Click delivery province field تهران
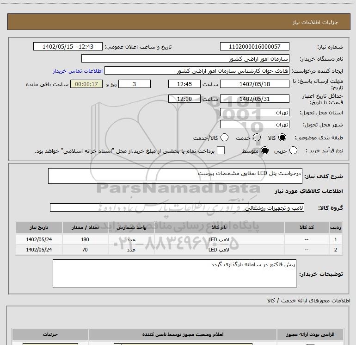The width and height of the screenshot is (356, 345). coord(254,113)
